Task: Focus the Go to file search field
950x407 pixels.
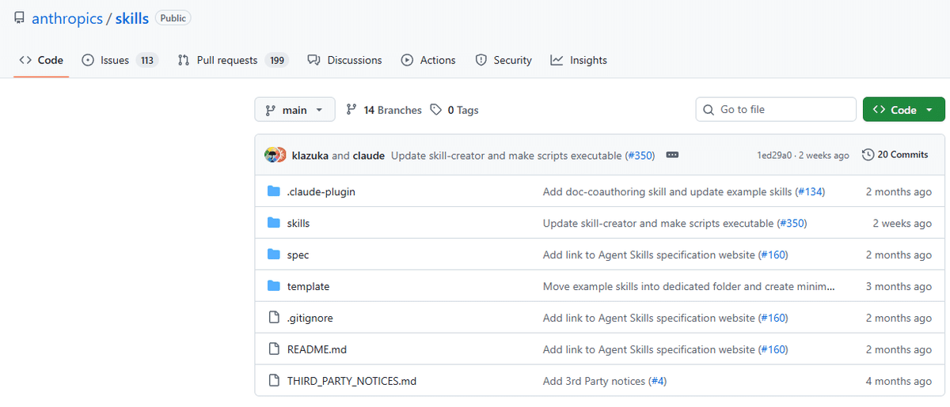Action: pos(776,110)
